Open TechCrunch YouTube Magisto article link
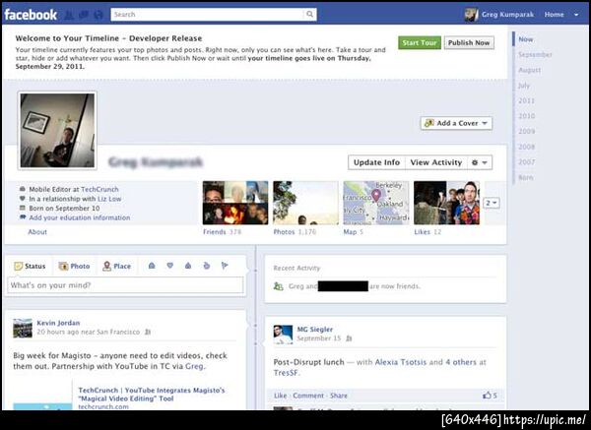This screenshot has height=430, width=591. 152,395
